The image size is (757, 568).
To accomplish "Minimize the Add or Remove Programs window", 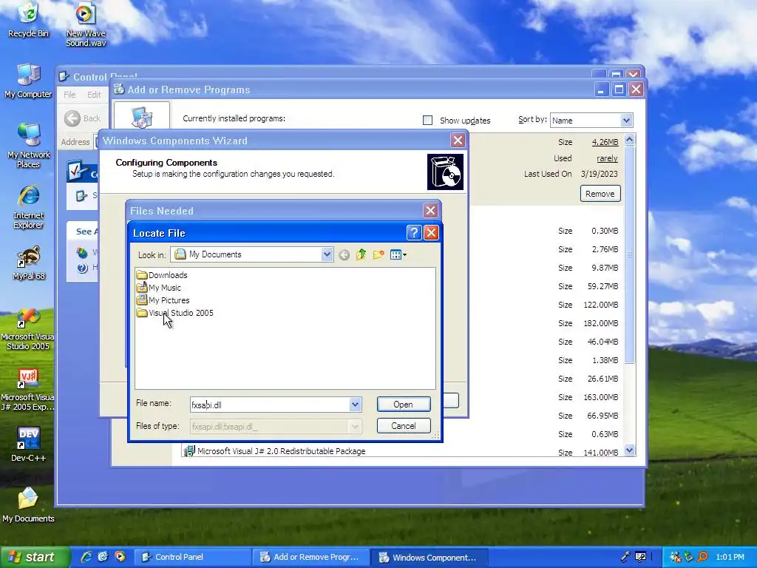I will [601, 89].
